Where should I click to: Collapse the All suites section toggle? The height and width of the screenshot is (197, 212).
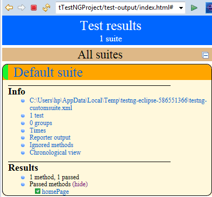pos(205,55)
